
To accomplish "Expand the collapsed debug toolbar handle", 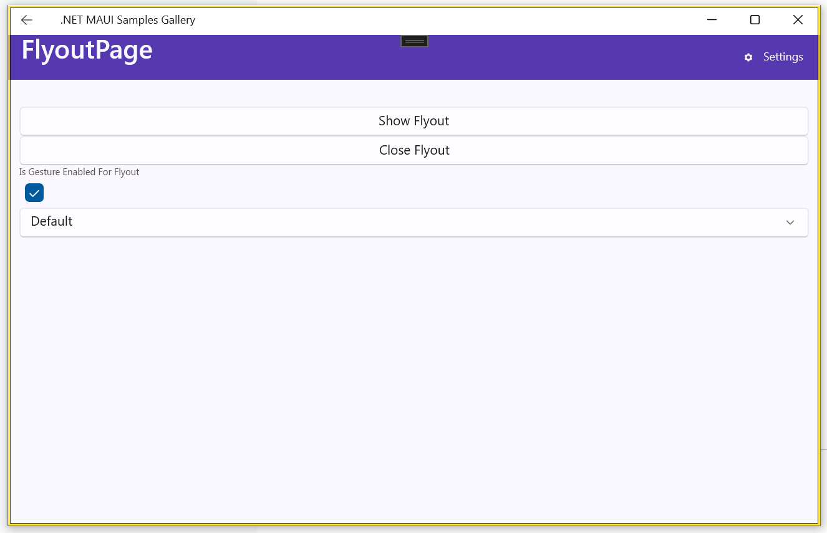I will 414,41.
